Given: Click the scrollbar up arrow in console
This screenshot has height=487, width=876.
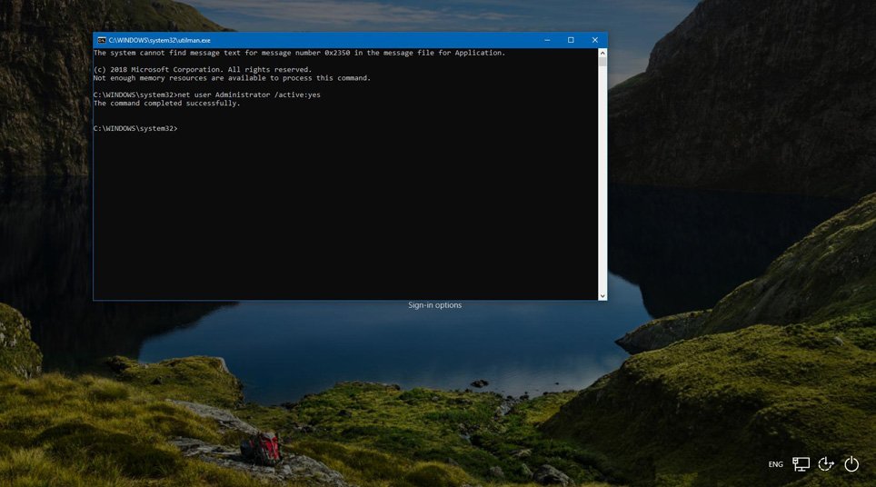Looking at the screenshot, I should click(602, 54).
